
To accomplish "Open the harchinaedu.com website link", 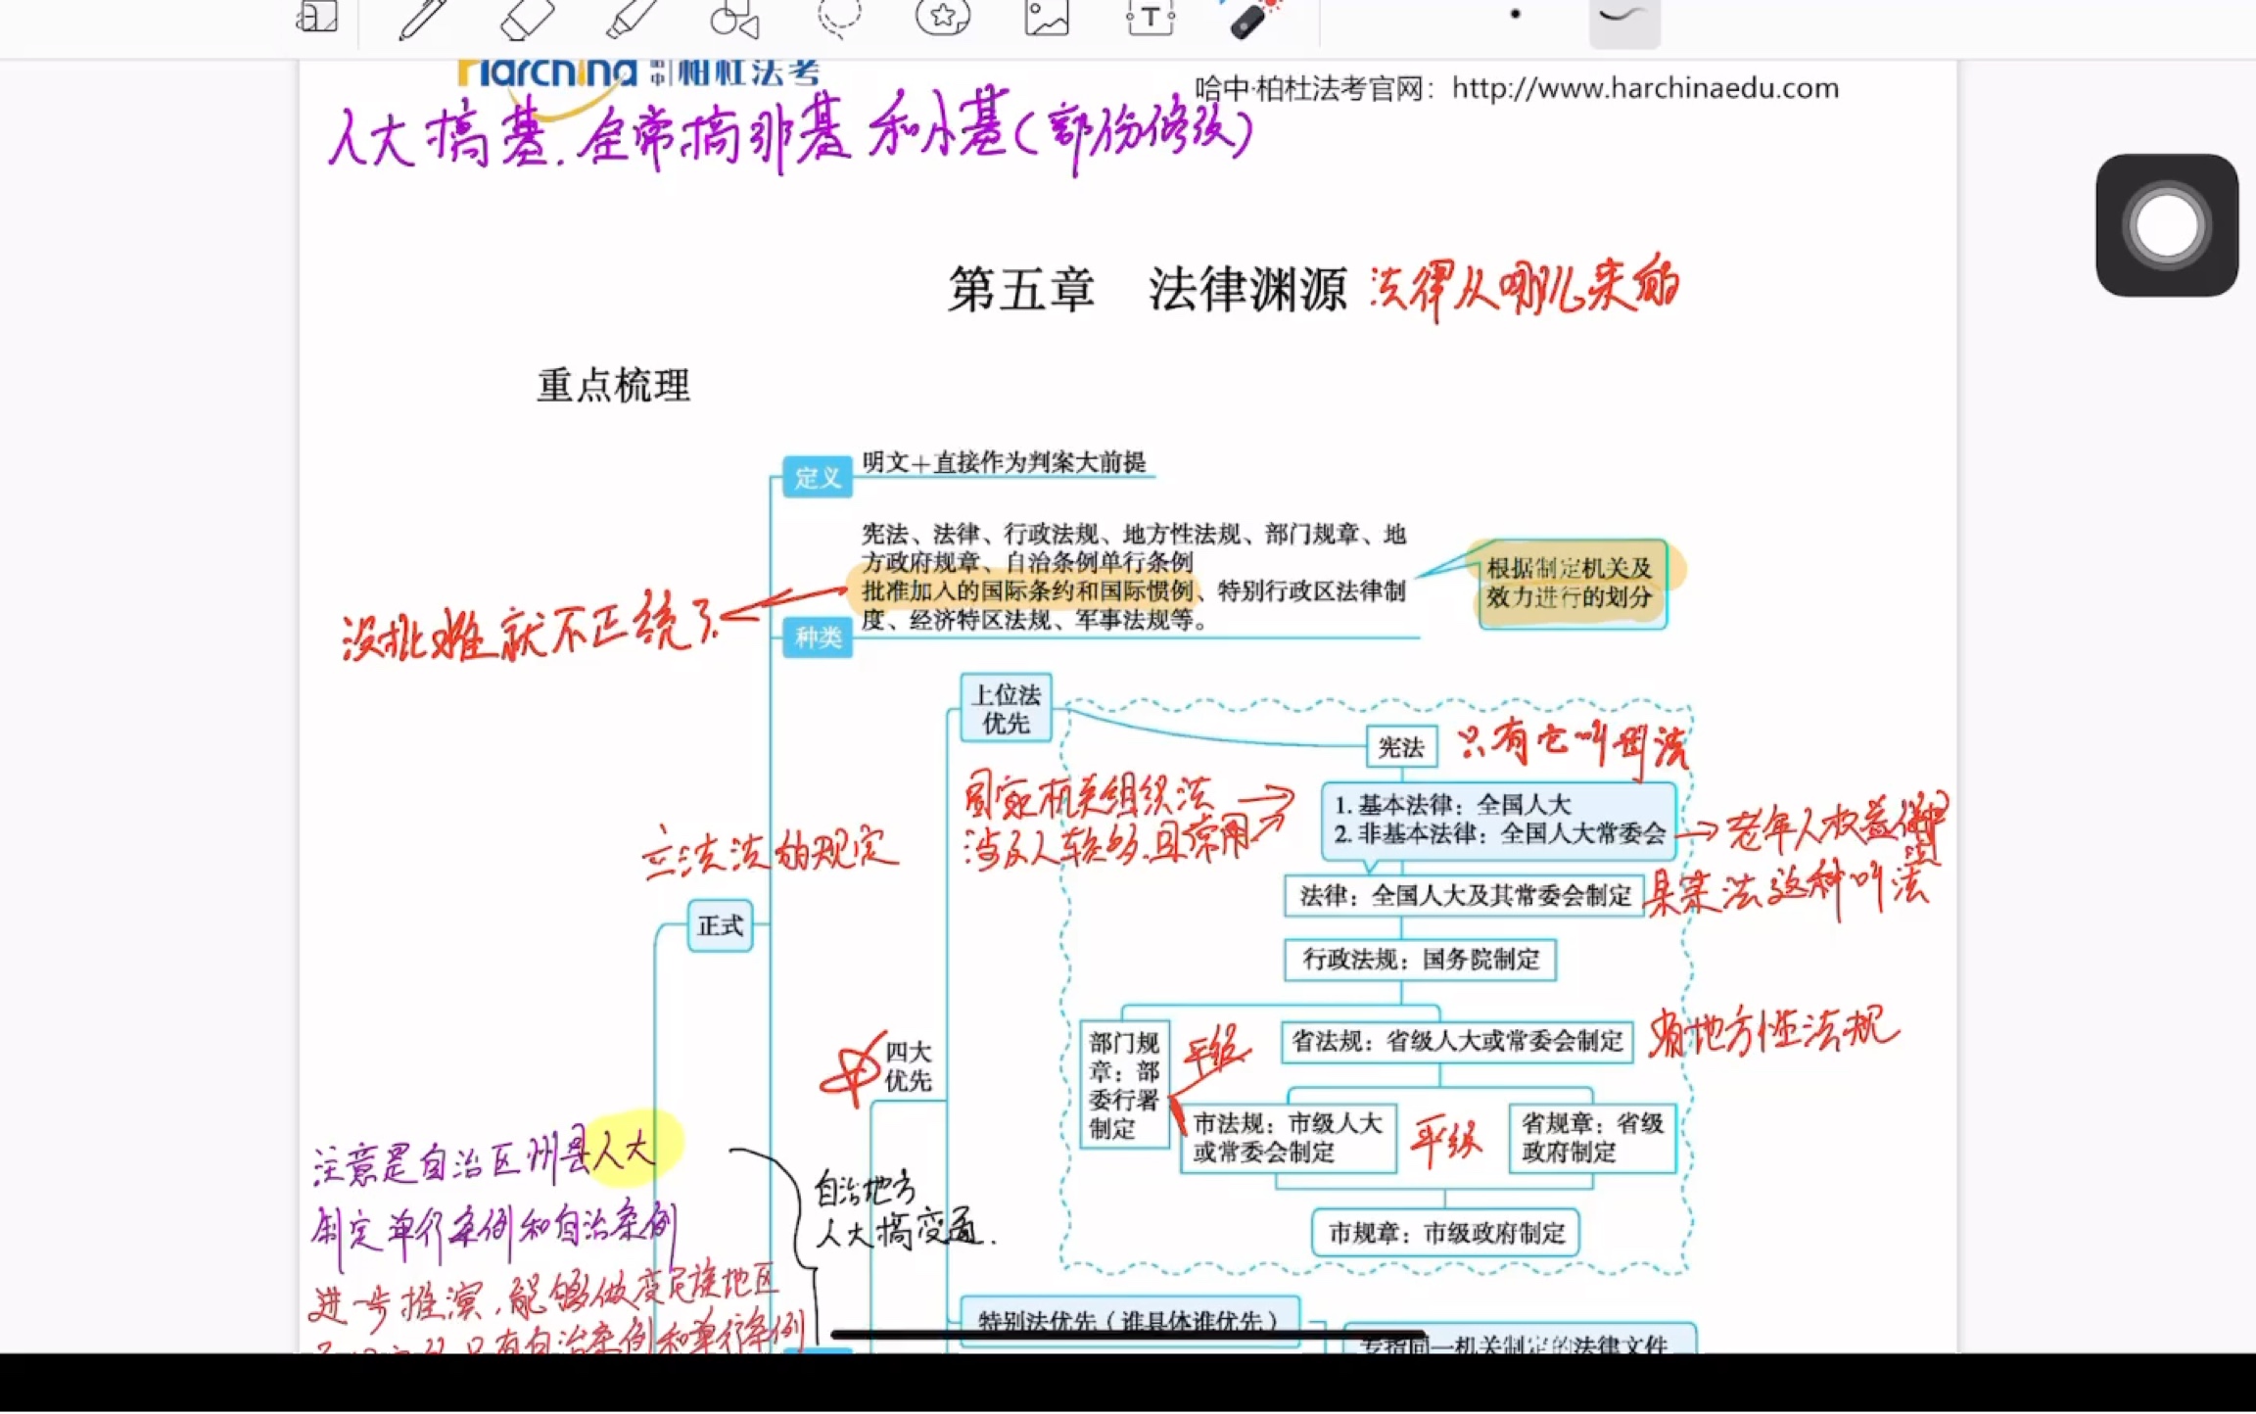I will click(x=1644, y=88).
